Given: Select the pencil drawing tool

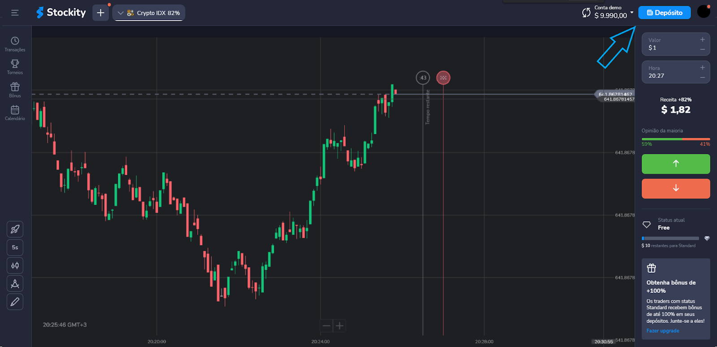Looking at the screenshot, I should pyautogui.click(x=15, y=302).
